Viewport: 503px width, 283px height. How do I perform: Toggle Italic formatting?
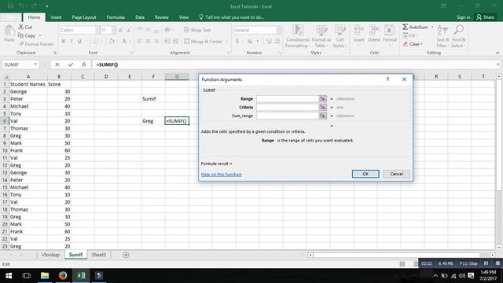pos(72,42)
